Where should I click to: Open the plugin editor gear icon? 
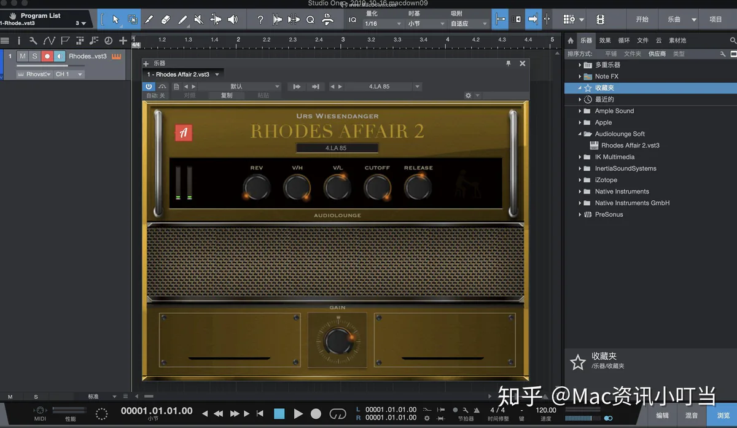point(469,96)
